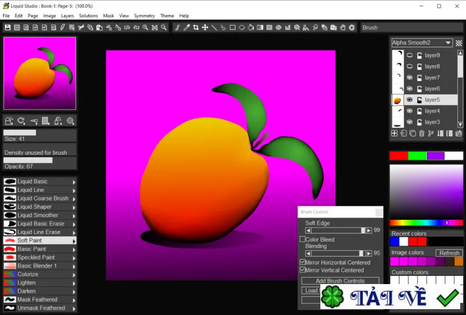Expand the Soft Paint submenu arrow
This screenshot has width=466, height=315.
click(74, 240)
